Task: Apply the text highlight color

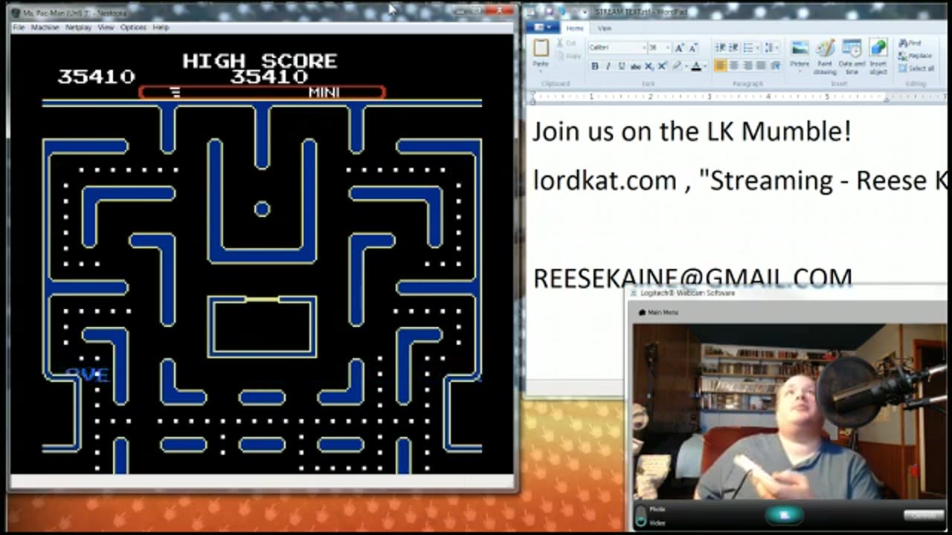Action: pyautogui.click(x=676, y=66)
